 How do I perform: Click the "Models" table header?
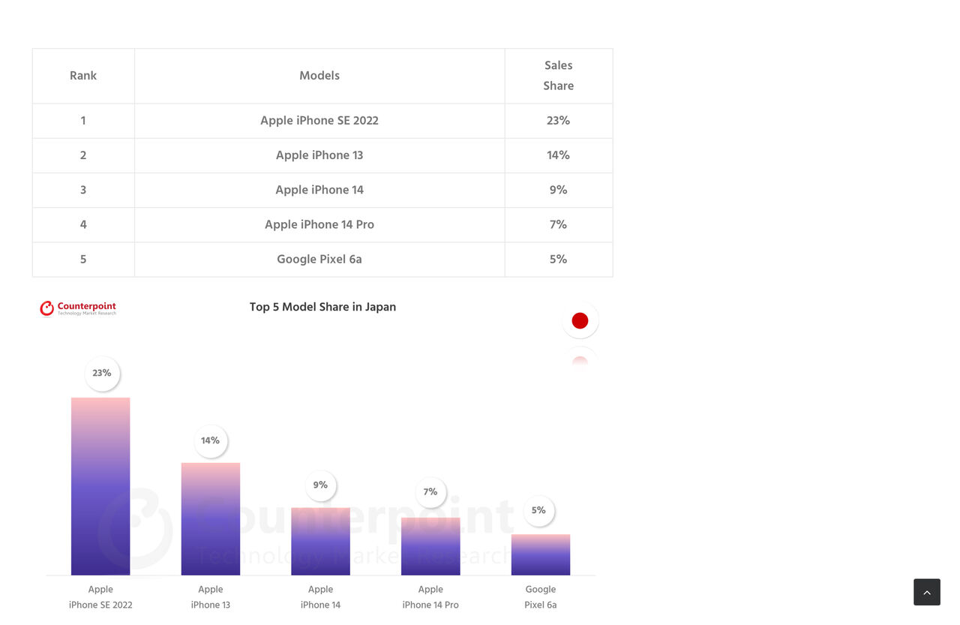[319, 76]
